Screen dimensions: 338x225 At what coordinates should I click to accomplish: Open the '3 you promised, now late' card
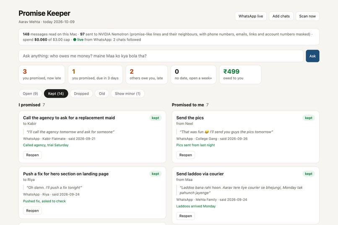pyautogui.click(x=42, y=75)
